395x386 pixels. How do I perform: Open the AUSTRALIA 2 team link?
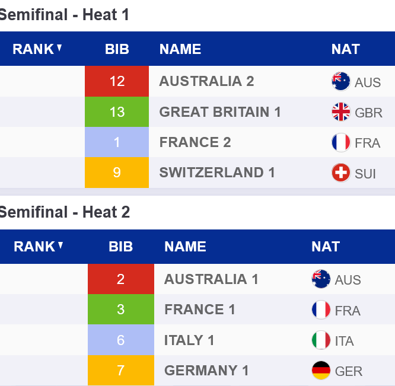[x=206, y=81]
